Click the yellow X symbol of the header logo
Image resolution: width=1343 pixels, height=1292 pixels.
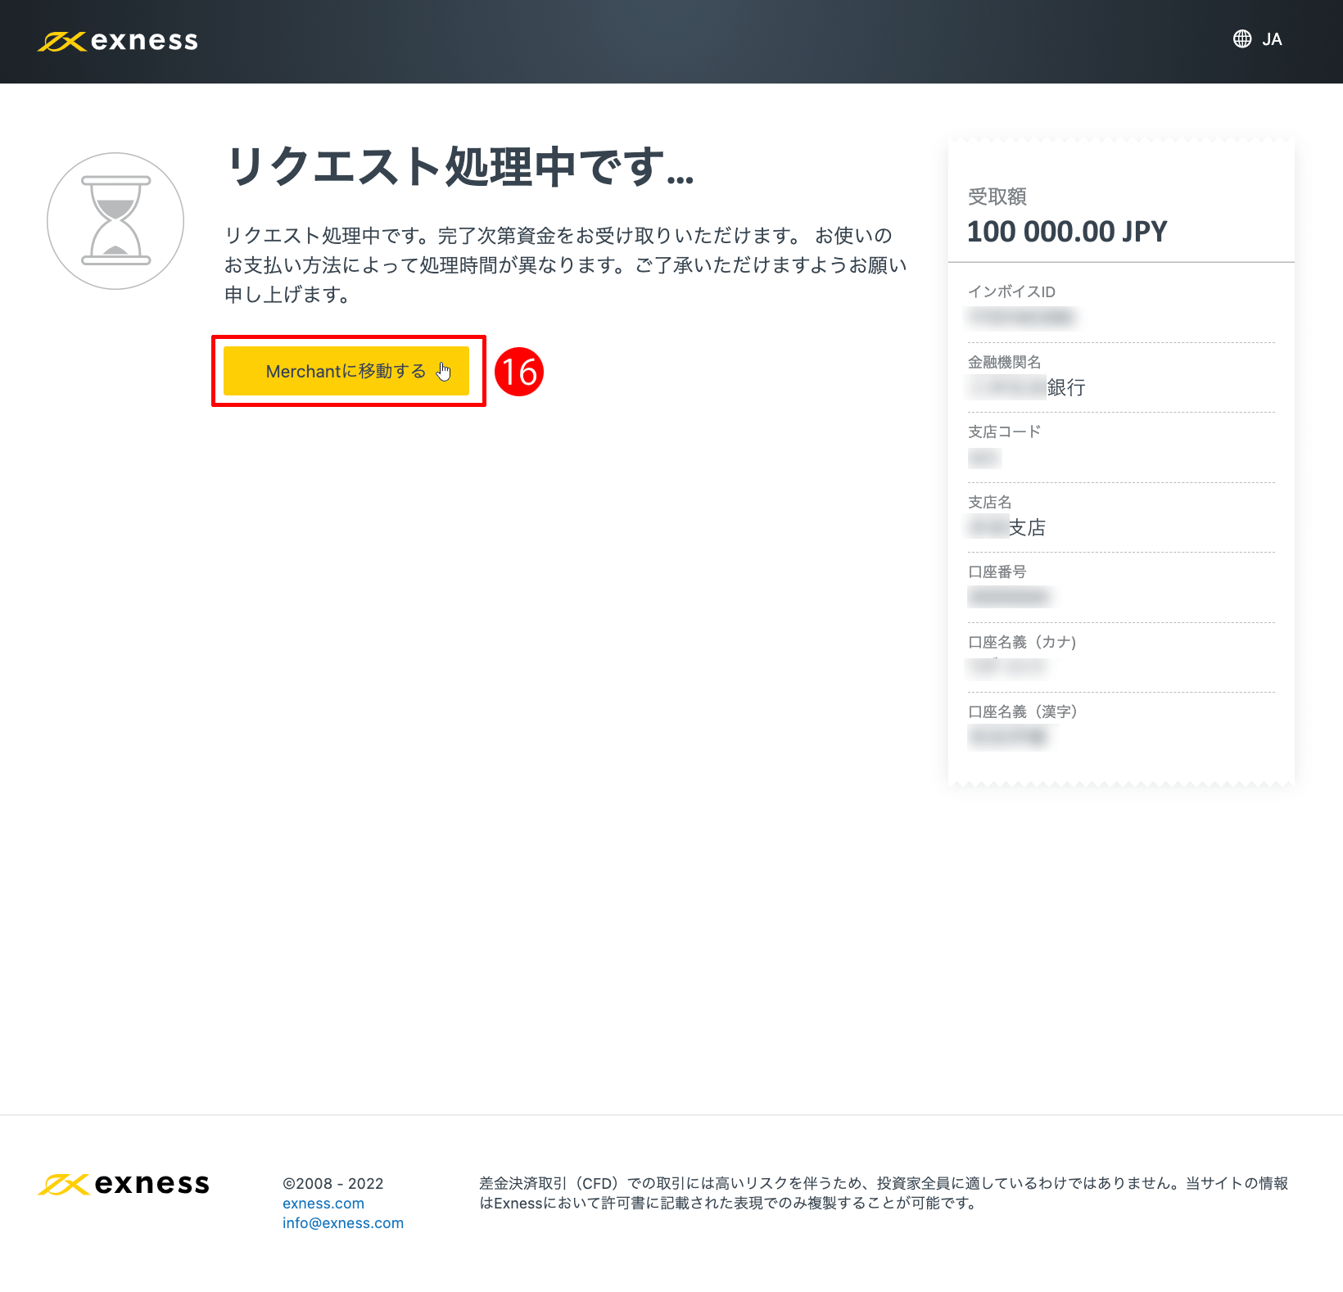(x=61, y=40)
